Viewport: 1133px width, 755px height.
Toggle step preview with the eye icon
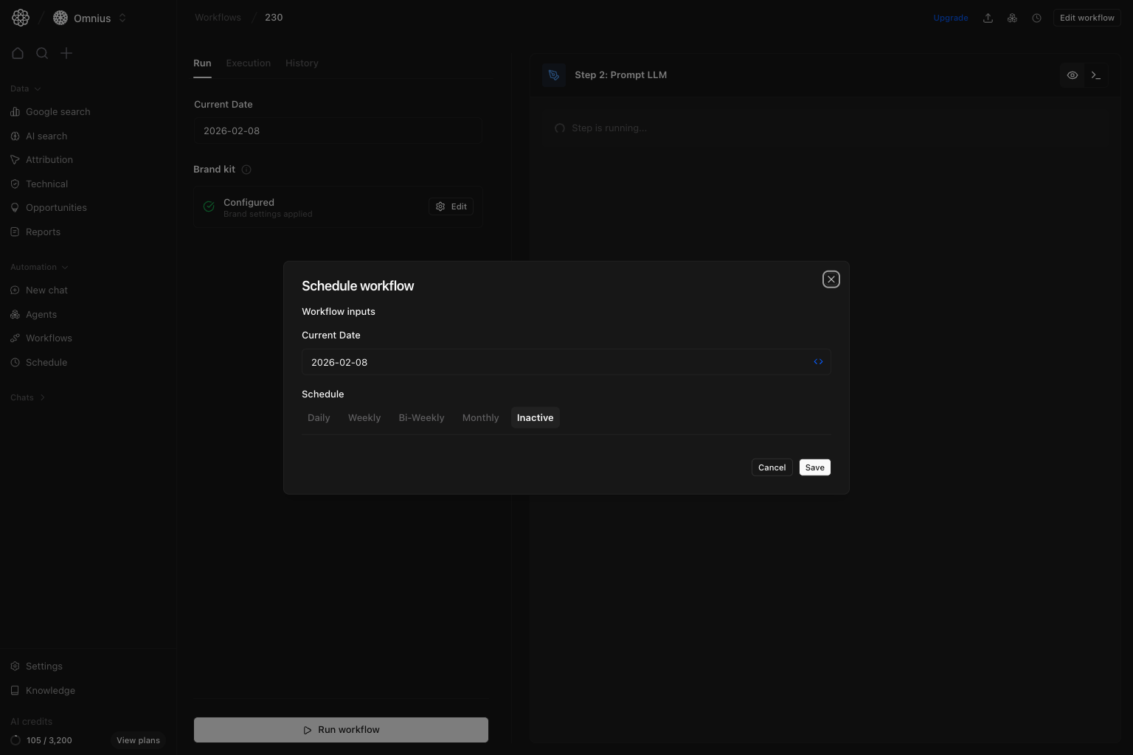point(1073,74)
